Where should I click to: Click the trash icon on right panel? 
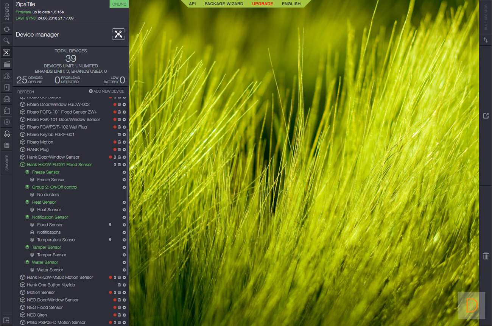(486, 256)
